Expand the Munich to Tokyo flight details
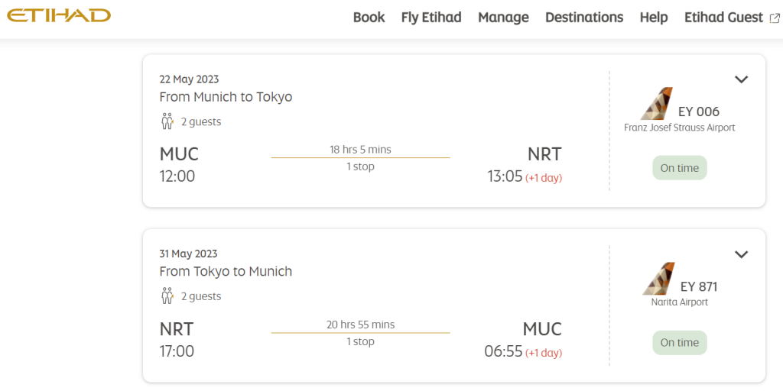Image resolution: width=783 pixels, height=391 pixels. pos(742,79)
